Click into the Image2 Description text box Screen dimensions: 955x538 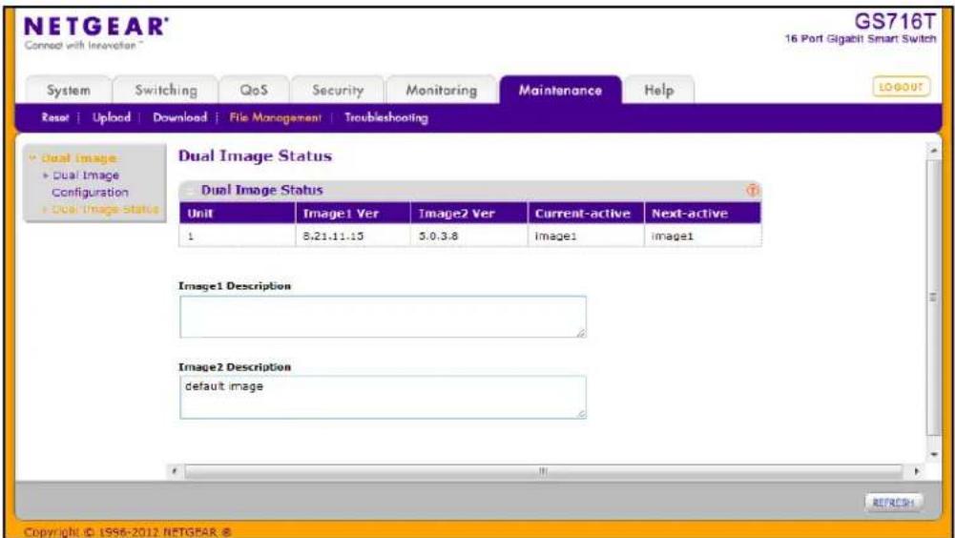tap(384, 397)
